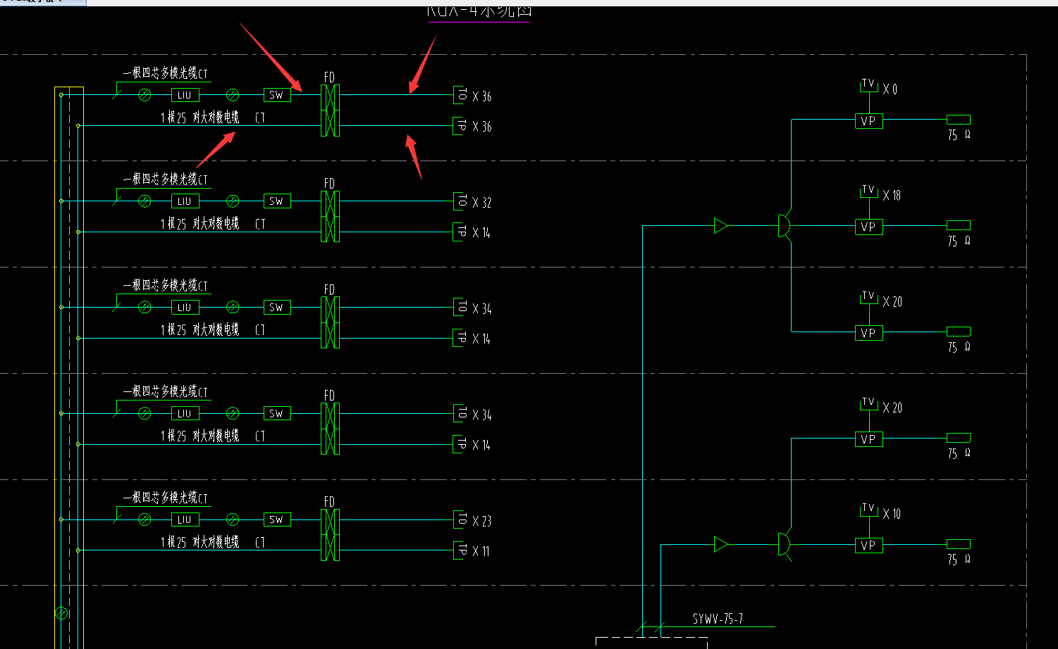Select the splitter symbol left of VP for TV X 18
The image size is (1058, 649).
click(784, 226)
